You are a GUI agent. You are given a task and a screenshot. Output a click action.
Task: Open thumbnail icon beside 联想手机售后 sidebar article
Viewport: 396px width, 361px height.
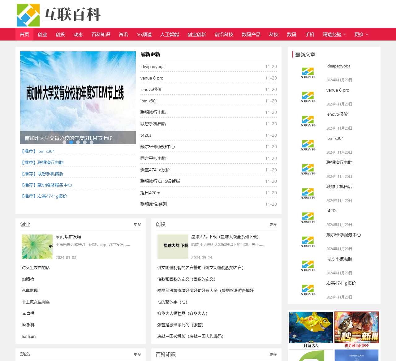pos(308,194)
